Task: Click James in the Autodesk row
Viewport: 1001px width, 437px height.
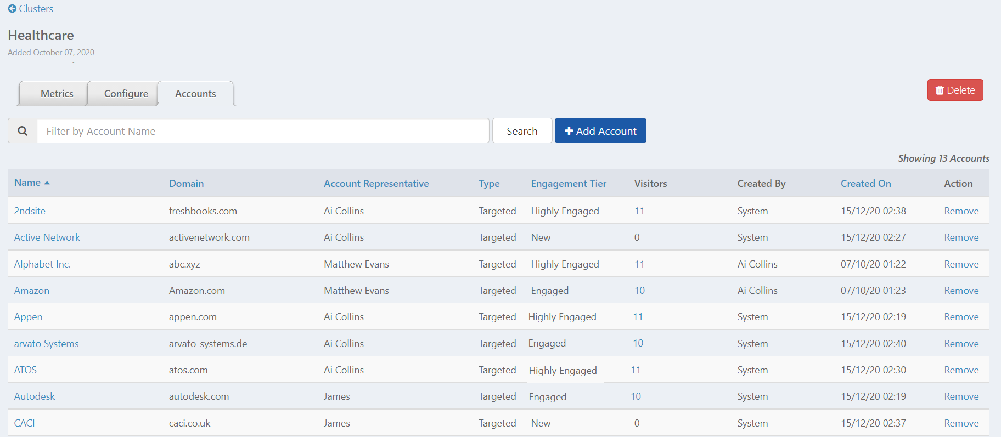Action: click(x=336, y=396)
